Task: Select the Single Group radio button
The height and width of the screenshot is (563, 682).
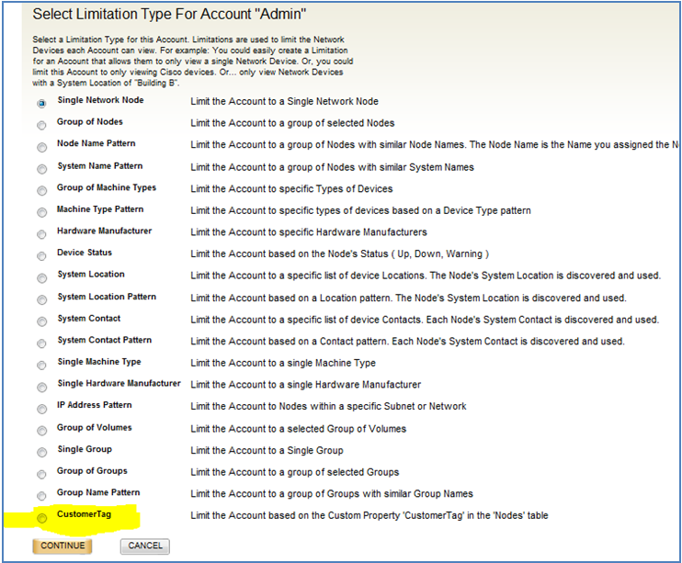Action: click(x=41, y=453)
